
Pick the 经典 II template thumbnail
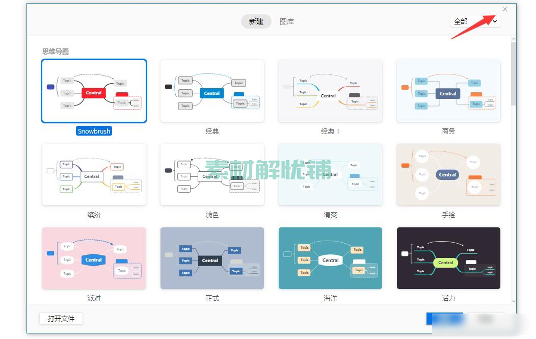tap(330, 91)
